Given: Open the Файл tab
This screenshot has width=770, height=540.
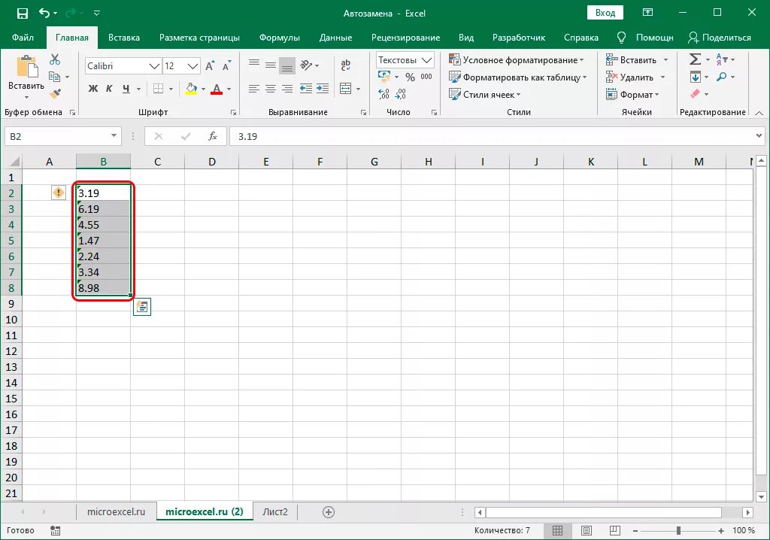Looking at the screenshot, I should point(23,38).
